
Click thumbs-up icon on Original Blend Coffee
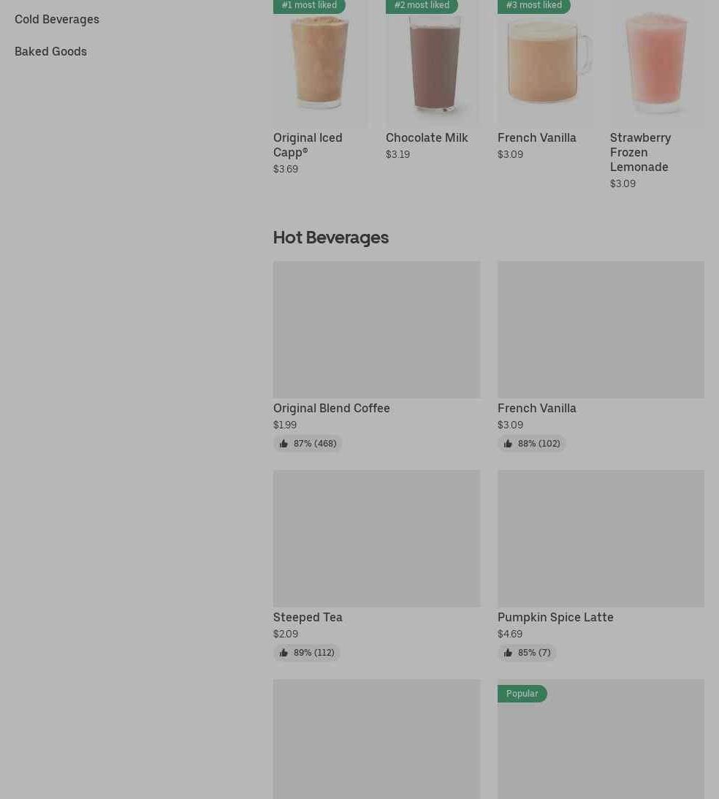click(x=284, y=443)
